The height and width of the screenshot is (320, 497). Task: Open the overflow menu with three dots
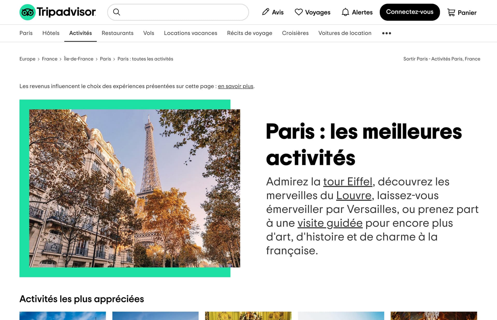tap(386, 33)
